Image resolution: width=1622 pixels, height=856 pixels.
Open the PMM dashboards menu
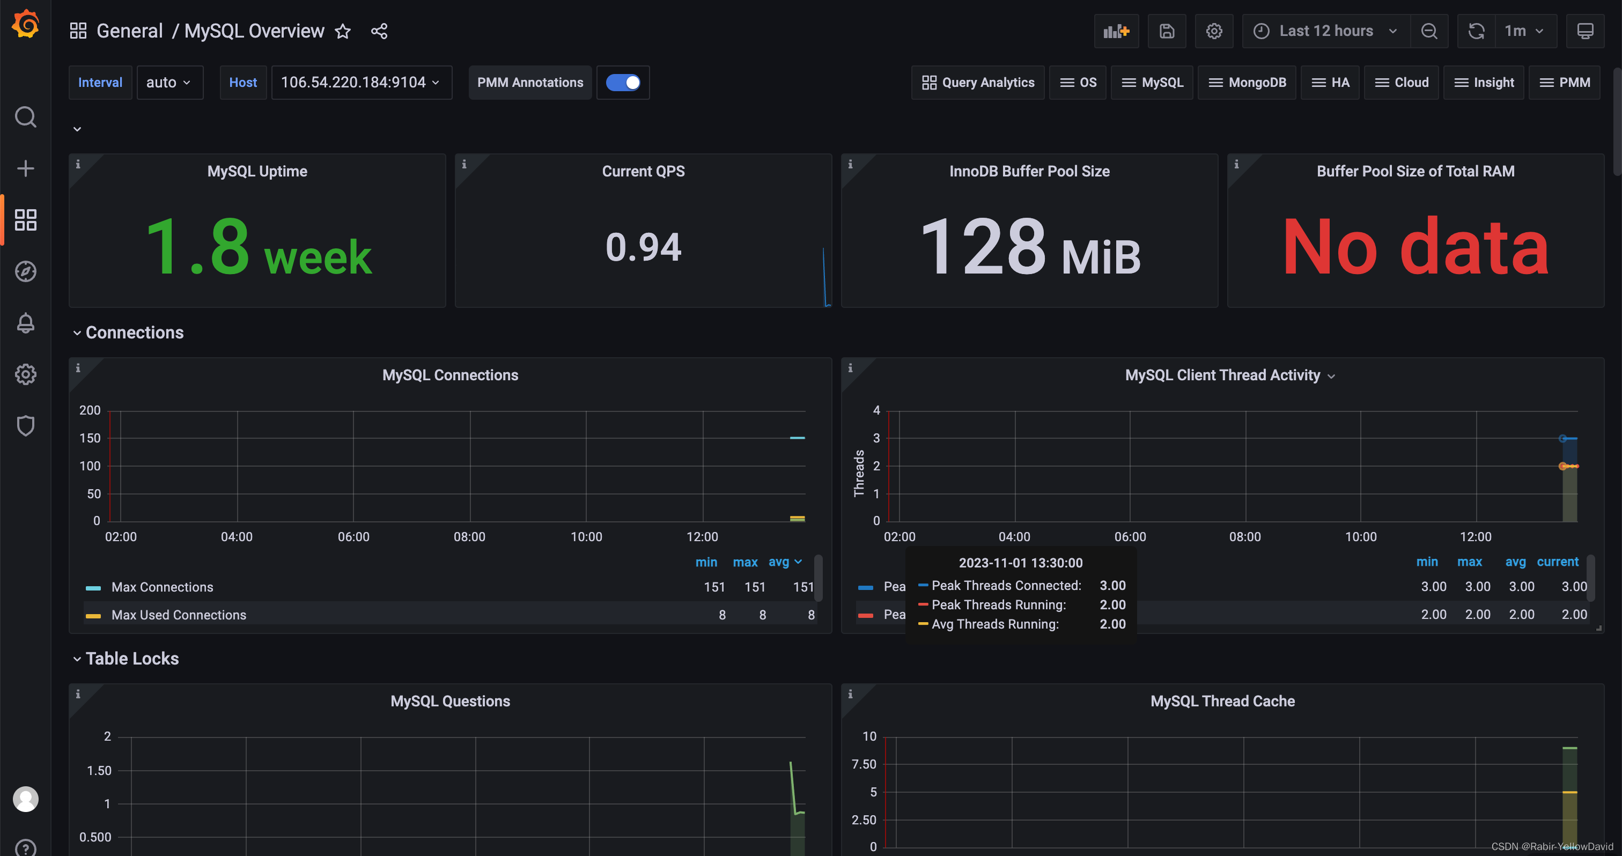1564,83
